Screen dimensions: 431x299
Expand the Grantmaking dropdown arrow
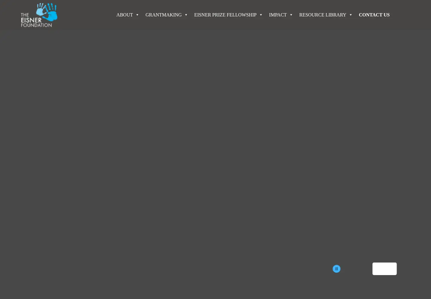click(186, 15)
